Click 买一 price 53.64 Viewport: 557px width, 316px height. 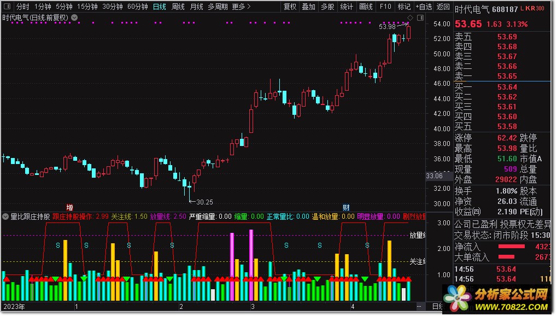pyautogui.click(x=507, y=87)
